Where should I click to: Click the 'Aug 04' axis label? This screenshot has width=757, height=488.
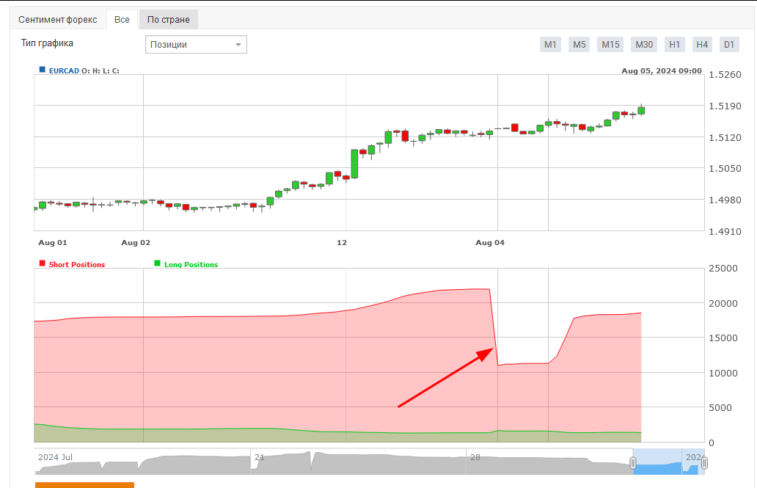pyautogui.click(x=490, y=243)
